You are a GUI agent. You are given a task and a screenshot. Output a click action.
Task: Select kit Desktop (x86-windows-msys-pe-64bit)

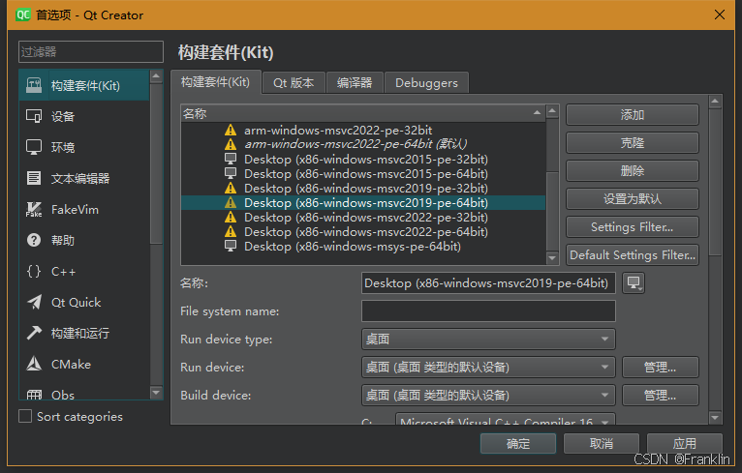(x=363, y=247)
